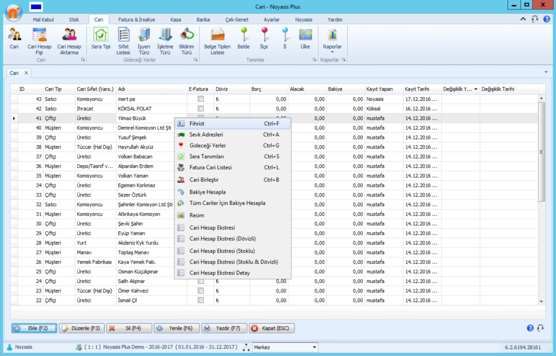Open Cari Hesap Aktarma

[69, 41]
